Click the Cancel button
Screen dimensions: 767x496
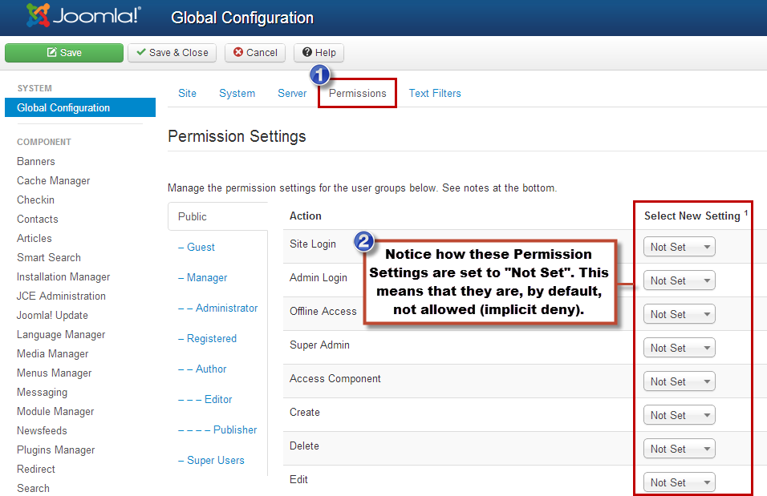click(x=255, y=53)
